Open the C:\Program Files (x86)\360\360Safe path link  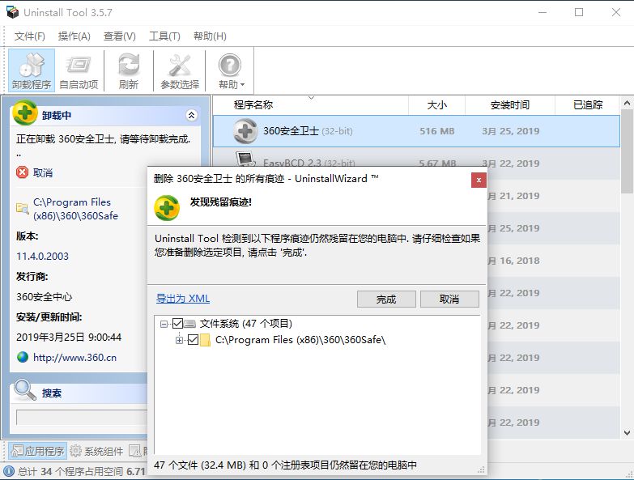[75, 209]
